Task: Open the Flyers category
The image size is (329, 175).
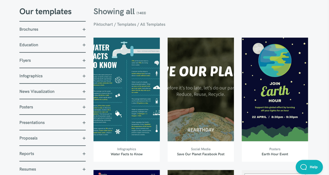Action: (x=25, y=60)
